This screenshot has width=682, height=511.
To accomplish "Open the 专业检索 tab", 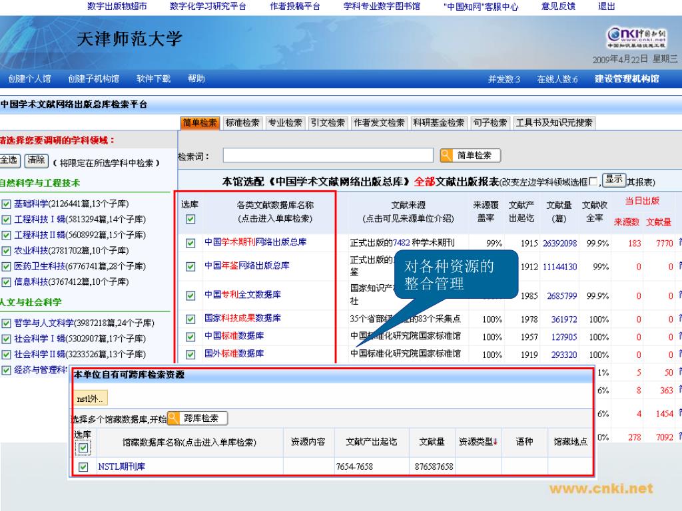I will [285, 123].
